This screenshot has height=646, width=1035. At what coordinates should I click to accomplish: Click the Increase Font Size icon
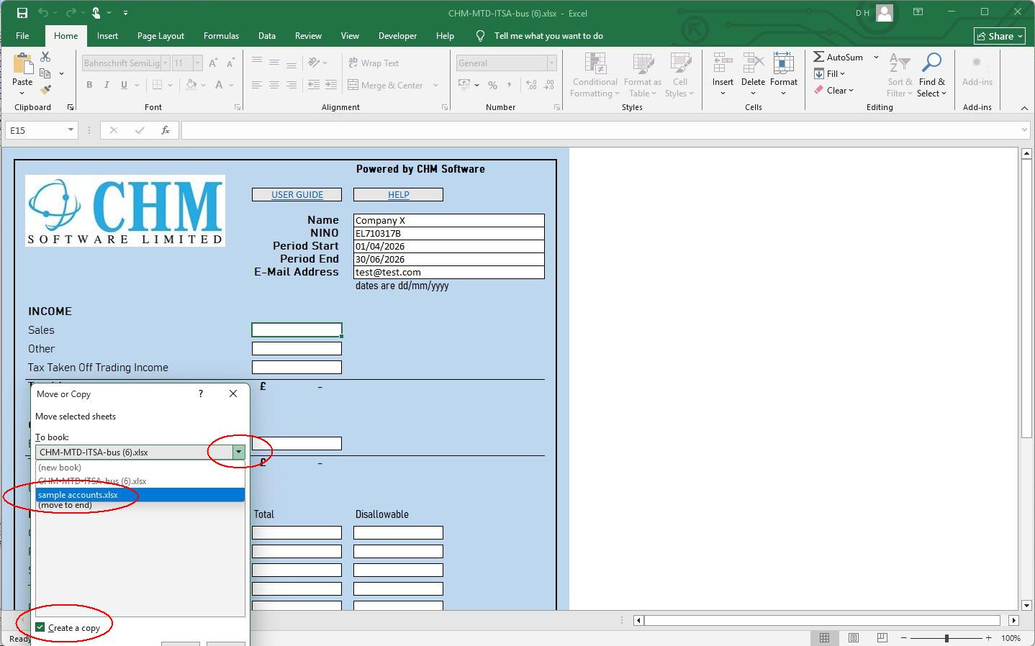(x=213, y=63)
